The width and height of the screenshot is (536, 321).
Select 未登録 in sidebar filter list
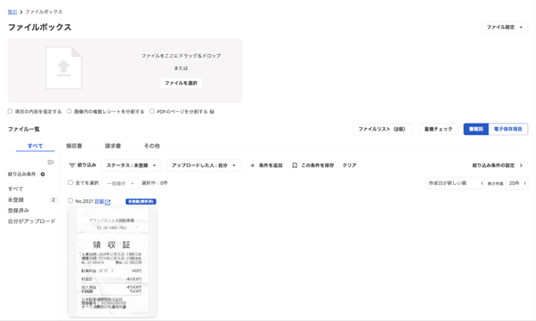[16, 200]
